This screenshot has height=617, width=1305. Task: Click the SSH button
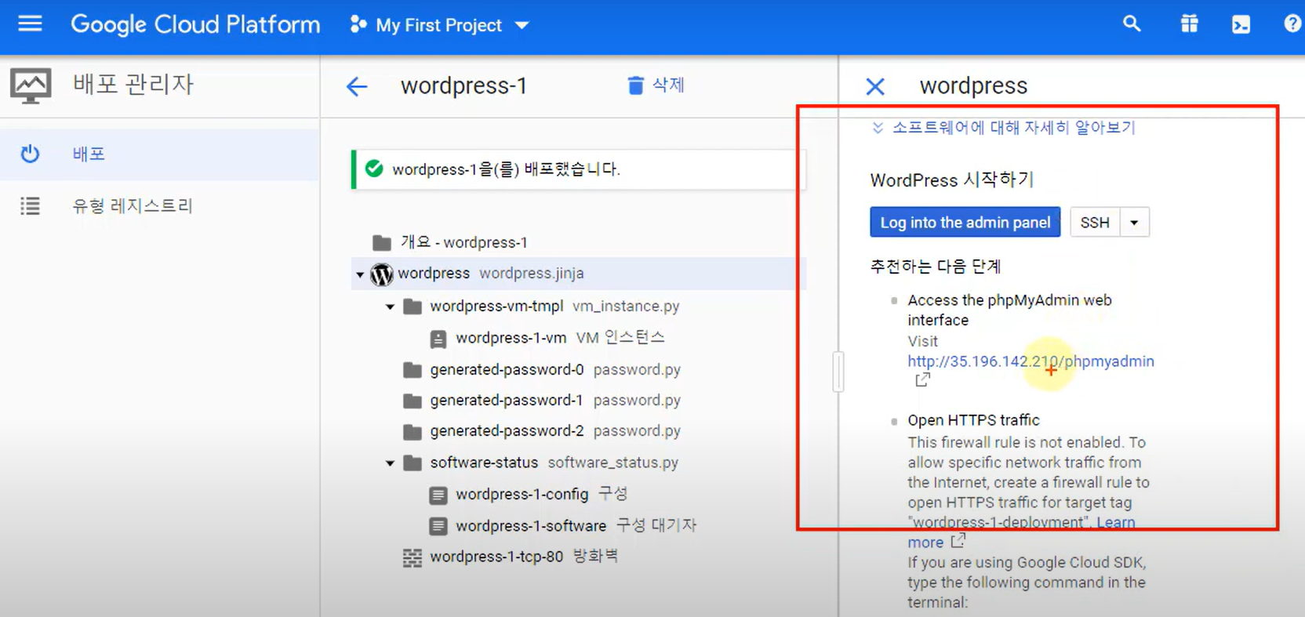[x=1095, y=223]
